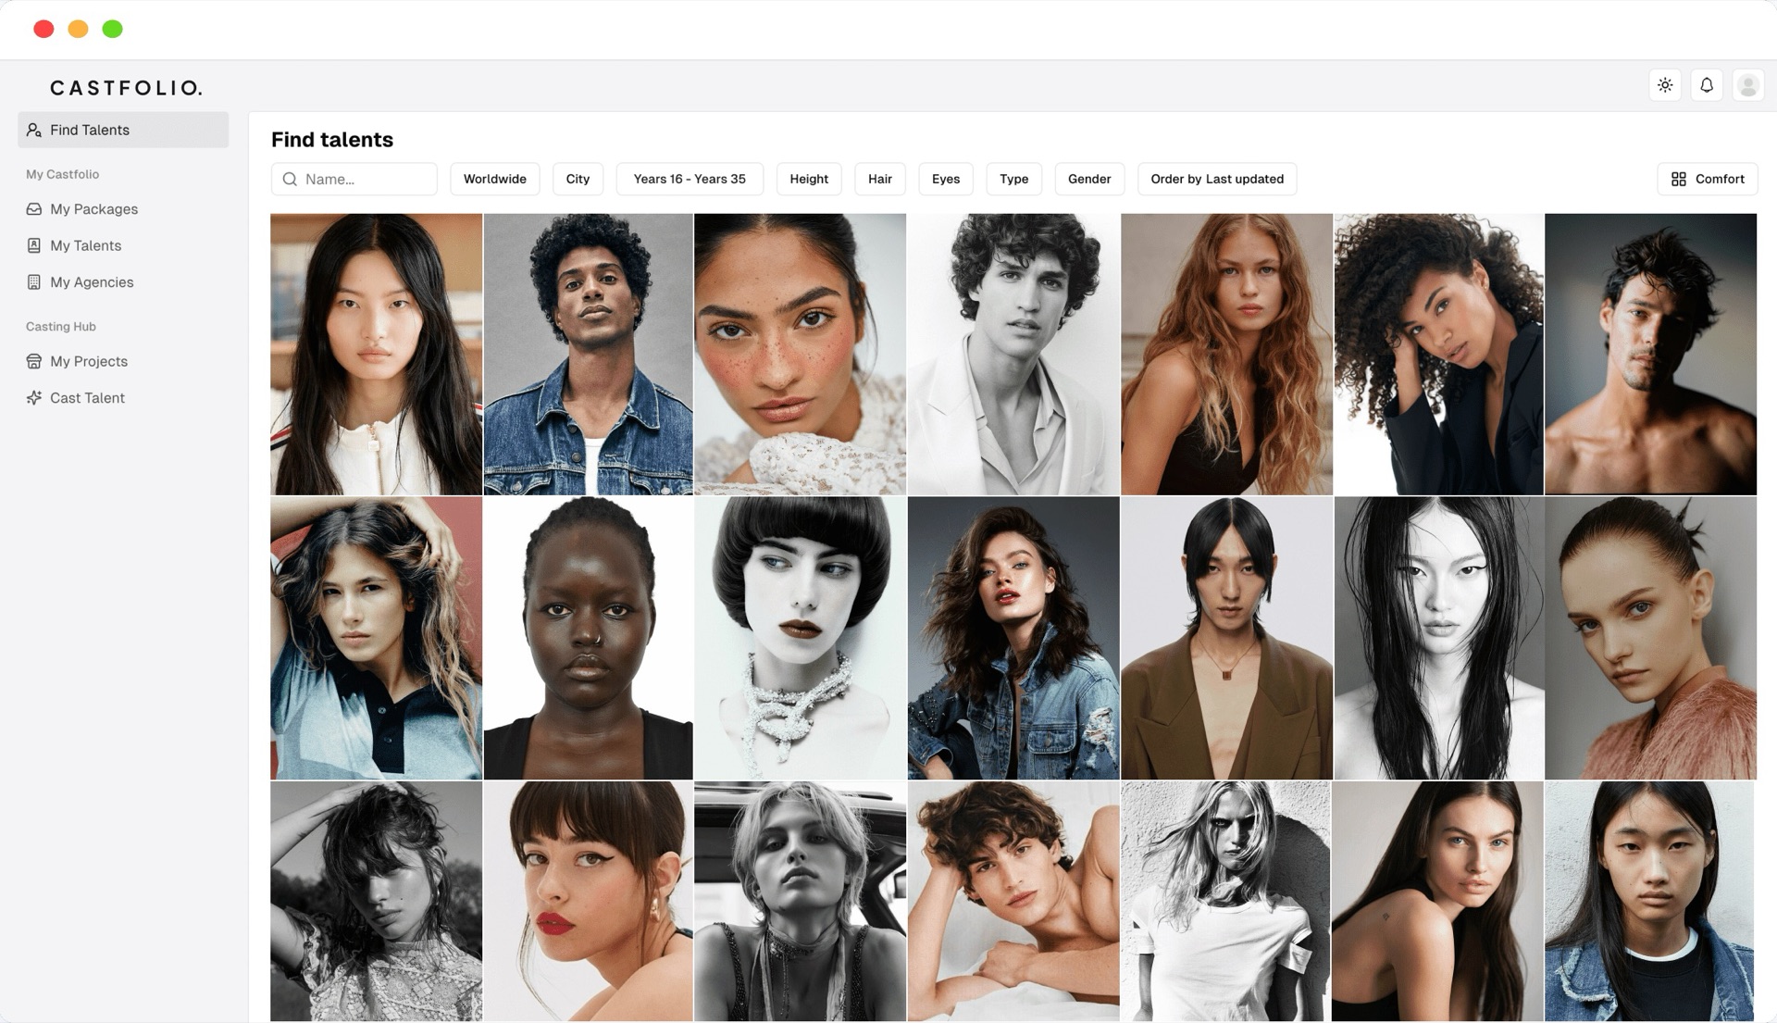Click the My Agencies building icon
Viewport: 1777px width, 1023px height.
point(34,282)
